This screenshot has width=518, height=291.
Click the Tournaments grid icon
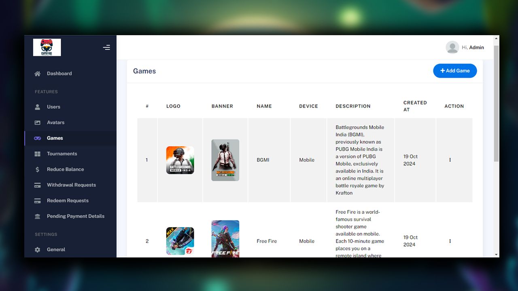(38, 154)
